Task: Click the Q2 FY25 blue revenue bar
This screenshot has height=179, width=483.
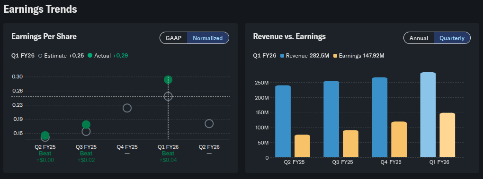Action: coord(283,121)
